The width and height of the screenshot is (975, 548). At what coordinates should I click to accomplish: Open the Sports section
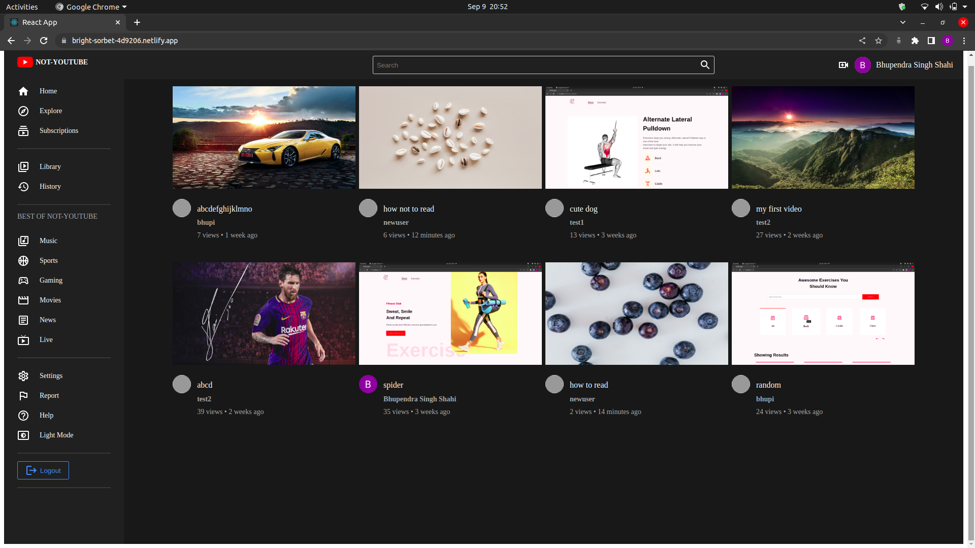pyautogui.click(x=23, y=260)
